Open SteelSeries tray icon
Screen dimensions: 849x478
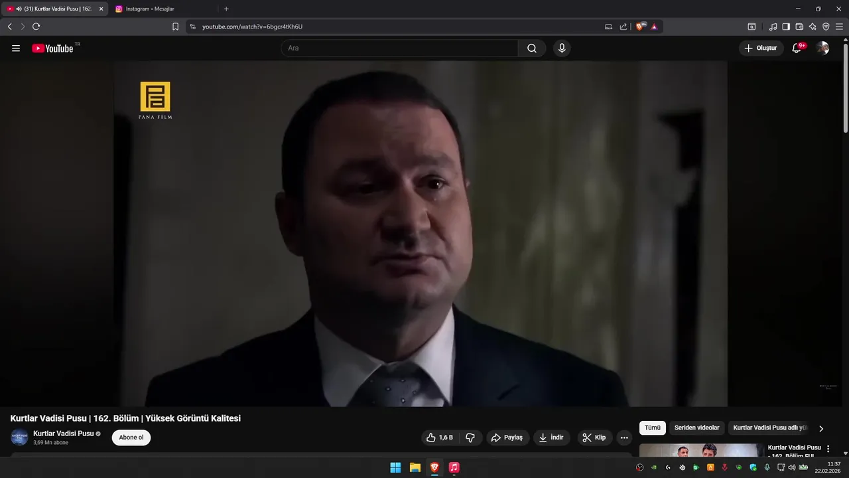[x=683, y=467]
